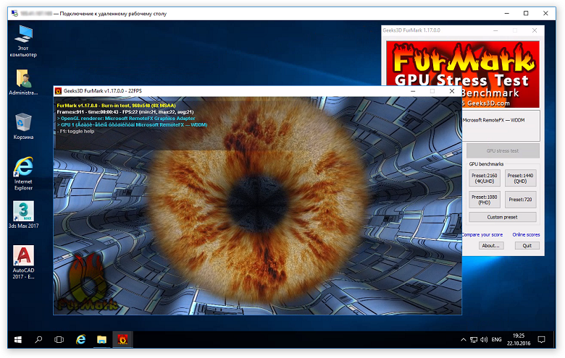Open volume speaker tray icon
This screenshot has width=565, height=358.
coord(484,339)
